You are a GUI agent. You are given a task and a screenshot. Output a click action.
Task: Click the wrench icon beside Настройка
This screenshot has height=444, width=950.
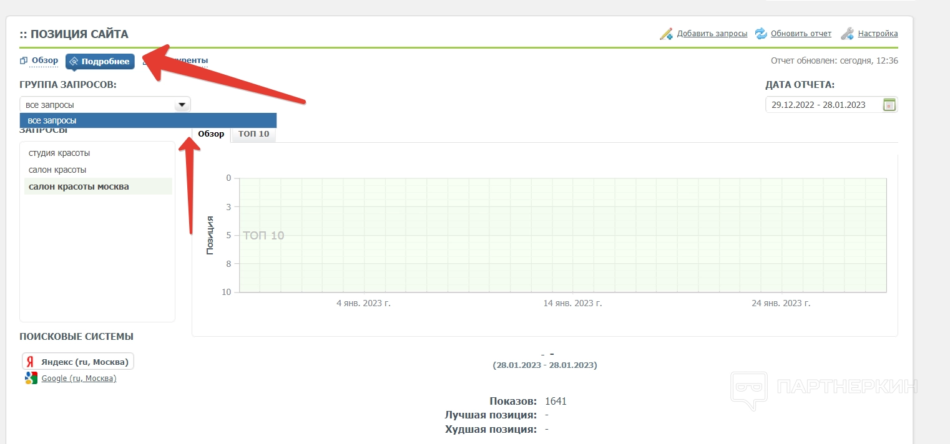(x=847, y=34)
